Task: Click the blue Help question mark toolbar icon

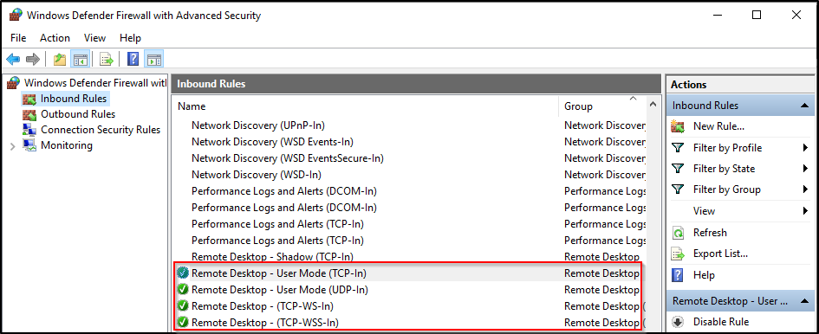Action: [133, 60]
